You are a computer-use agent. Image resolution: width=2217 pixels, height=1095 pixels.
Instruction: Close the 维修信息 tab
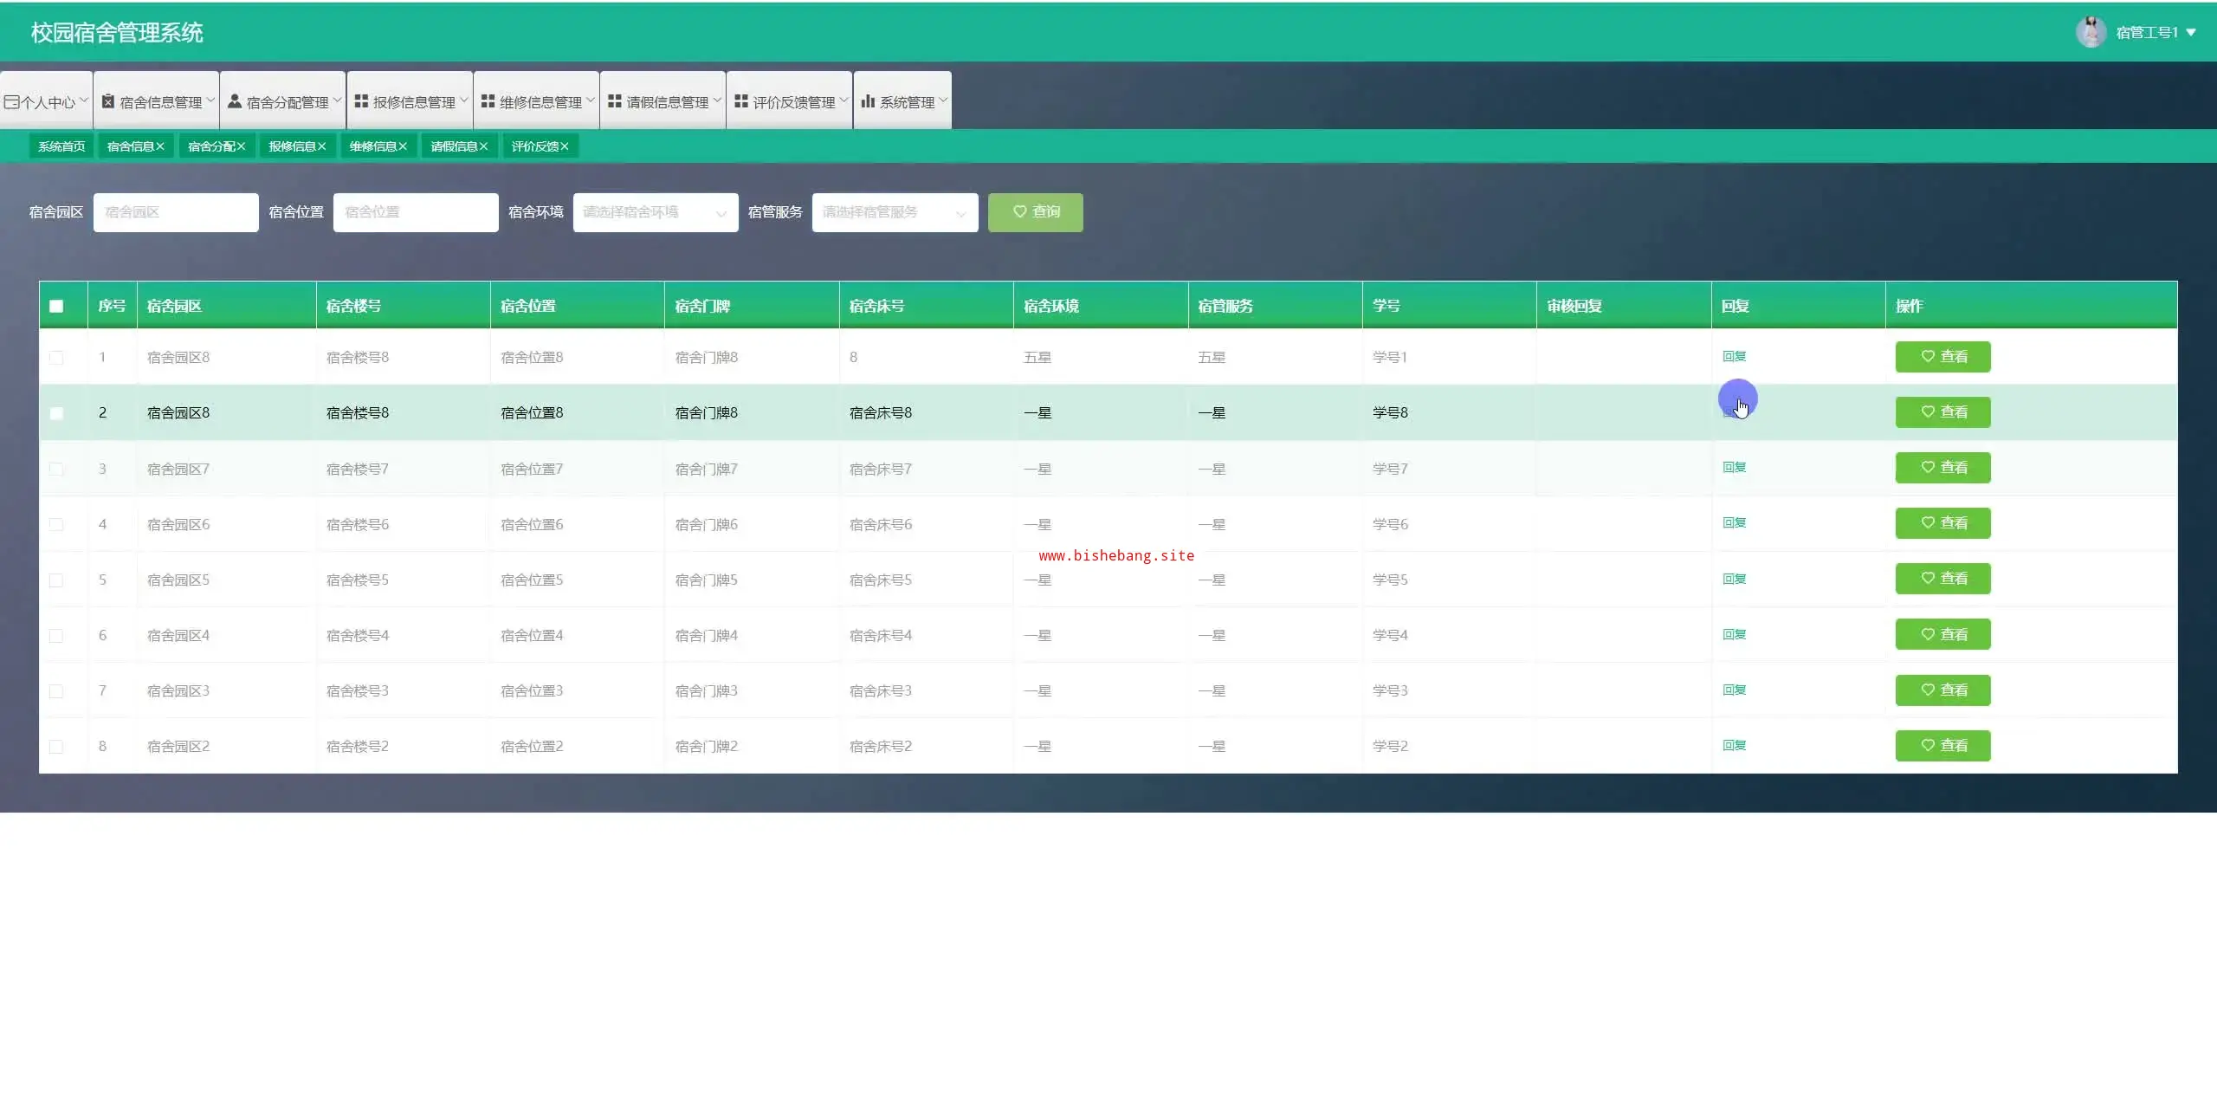403,146
